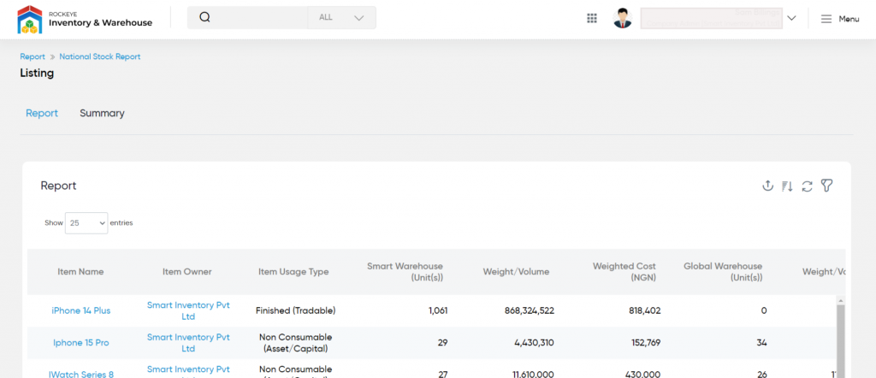Refresh the report table
876x378 pixels.
tap(807, 186)
